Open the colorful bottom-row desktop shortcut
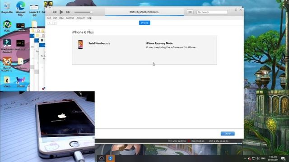 tap(20, 81)
